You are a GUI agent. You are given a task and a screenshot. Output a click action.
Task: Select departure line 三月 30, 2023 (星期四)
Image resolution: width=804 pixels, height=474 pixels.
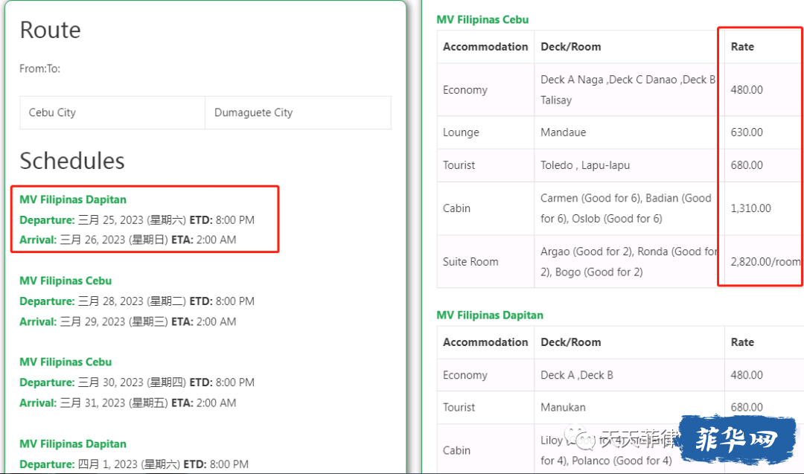pos(137,382)
